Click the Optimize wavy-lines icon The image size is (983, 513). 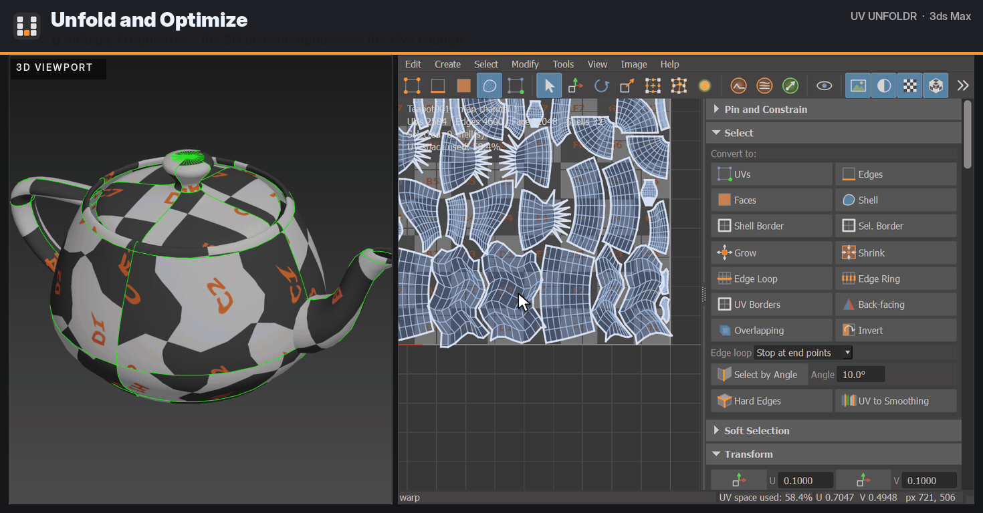tap(764, 85)
